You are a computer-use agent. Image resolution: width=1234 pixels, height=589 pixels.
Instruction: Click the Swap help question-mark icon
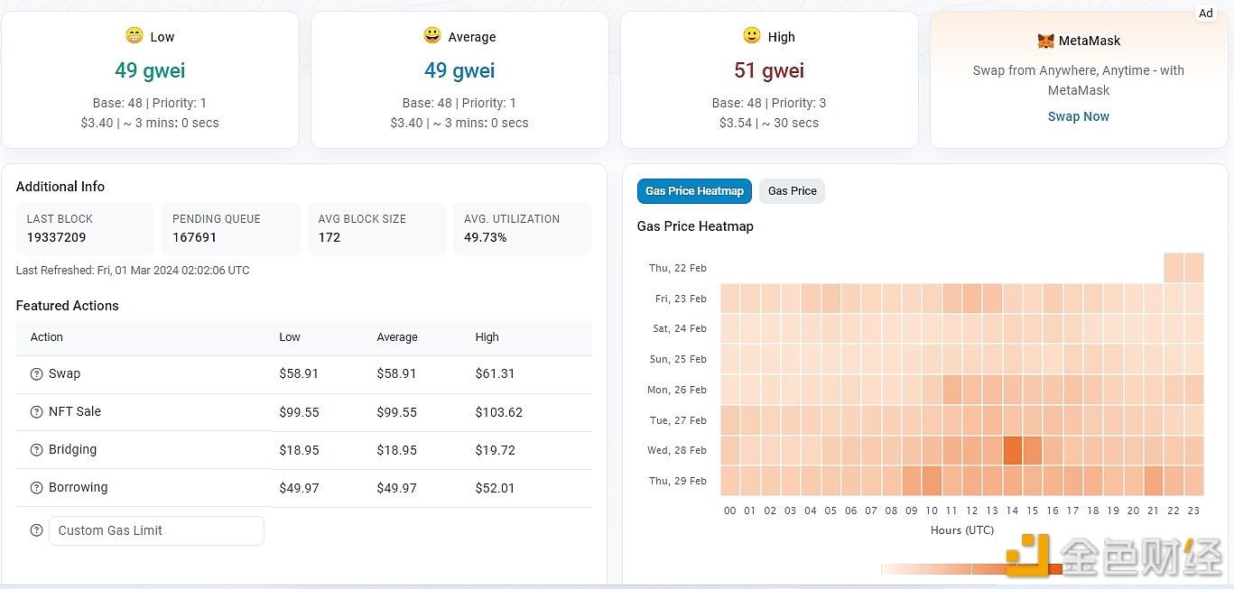[x=37, y=374]
